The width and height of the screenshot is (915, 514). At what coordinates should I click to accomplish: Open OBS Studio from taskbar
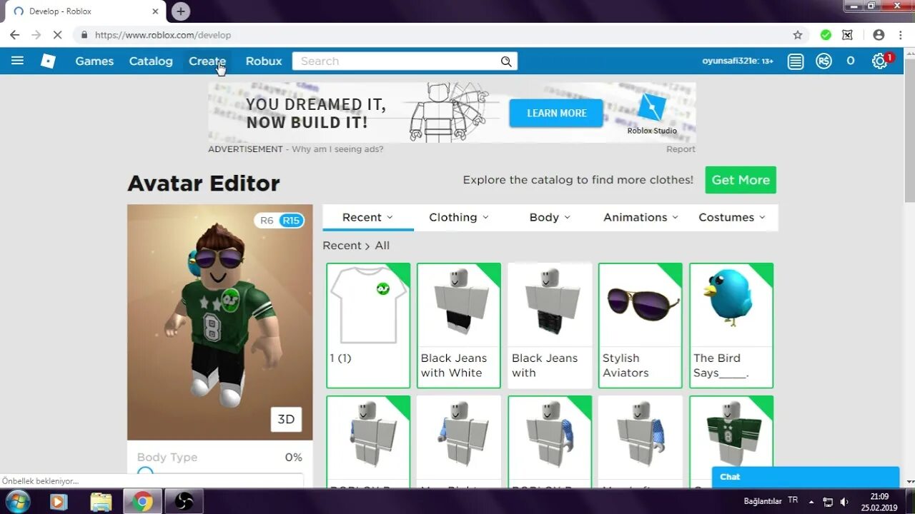(x=184, y=502)
